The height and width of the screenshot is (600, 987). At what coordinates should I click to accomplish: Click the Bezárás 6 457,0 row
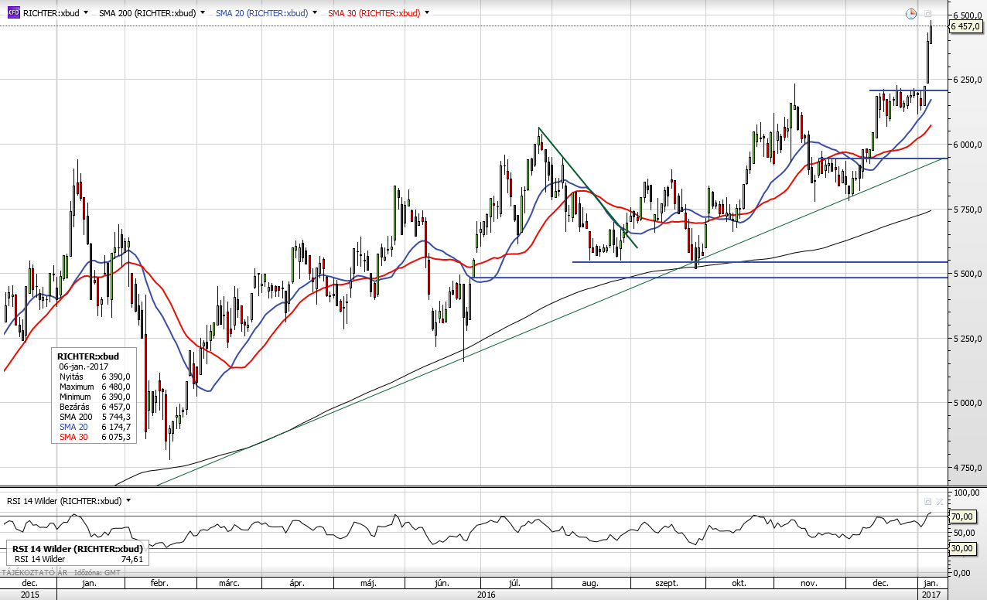pyautogui.click(x=95, y=406)
